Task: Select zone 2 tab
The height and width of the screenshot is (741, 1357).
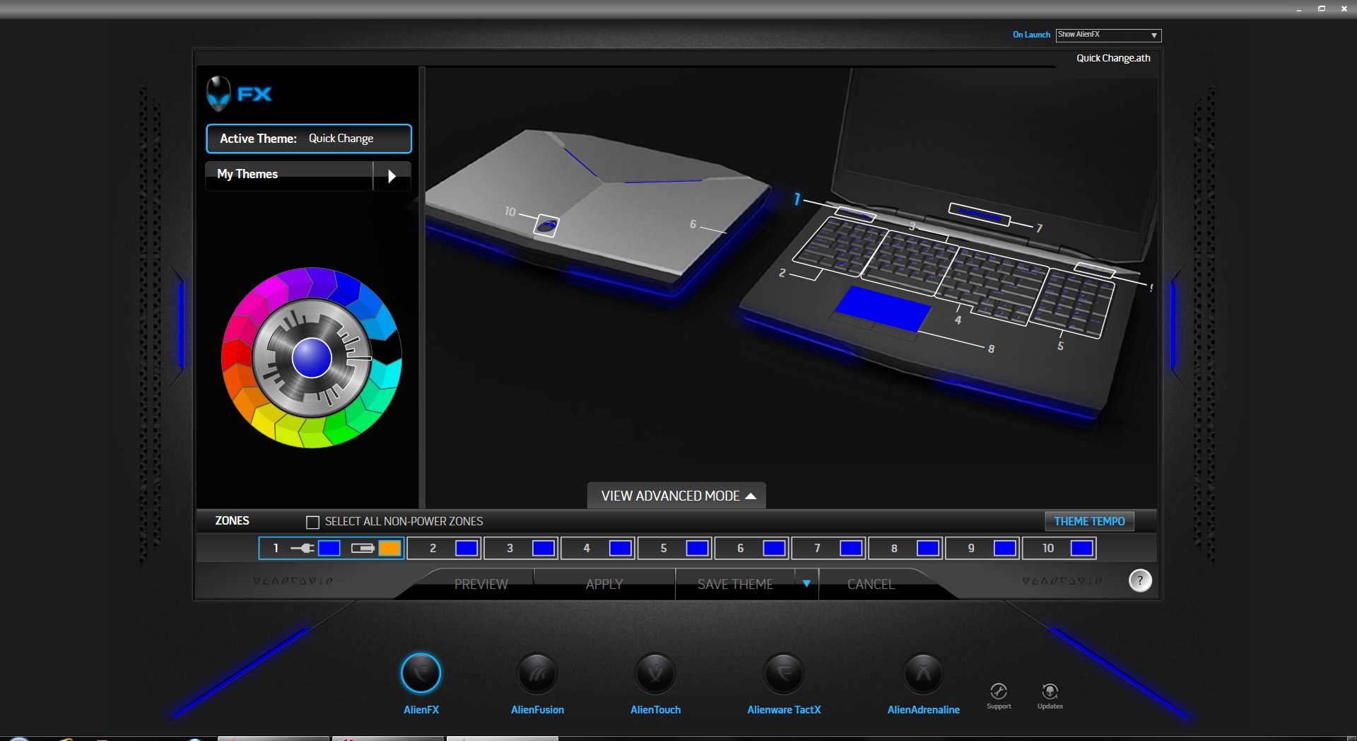Action: [445, 548]
